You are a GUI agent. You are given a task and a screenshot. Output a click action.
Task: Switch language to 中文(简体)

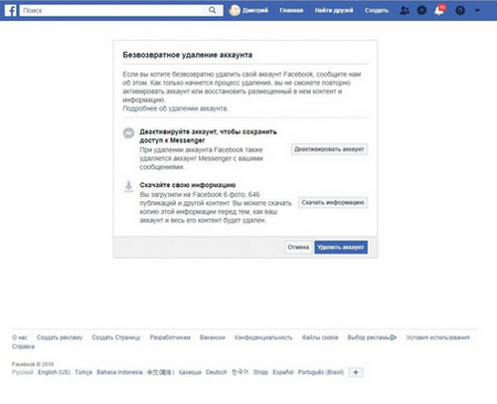point(161,372)
